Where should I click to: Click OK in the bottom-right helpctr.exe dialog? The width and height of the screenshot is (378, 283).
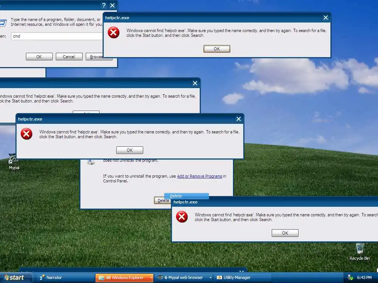pyautogui.click(x=285, y=233)
